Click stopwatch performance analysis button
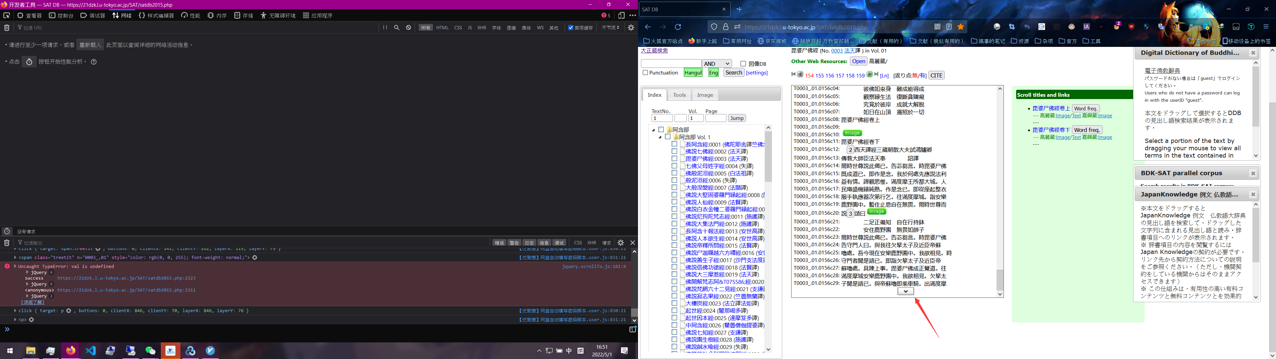Viewport: 1276px width, 359px height. [x=29, y=62]
